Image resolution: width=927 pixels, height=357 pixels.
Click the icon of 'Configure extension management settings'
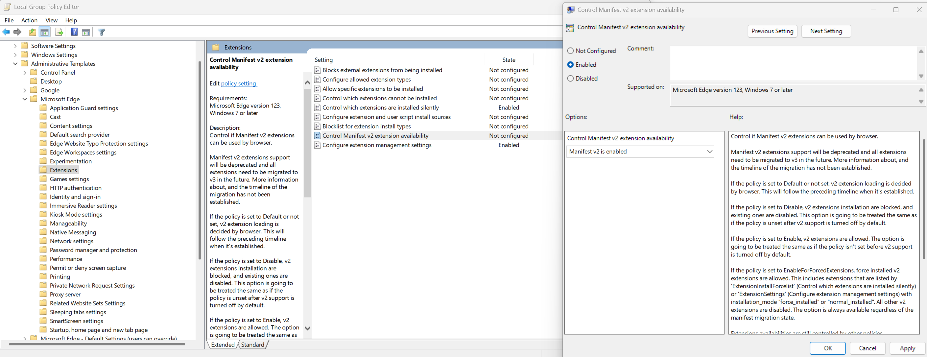click(x=318, y=145)
